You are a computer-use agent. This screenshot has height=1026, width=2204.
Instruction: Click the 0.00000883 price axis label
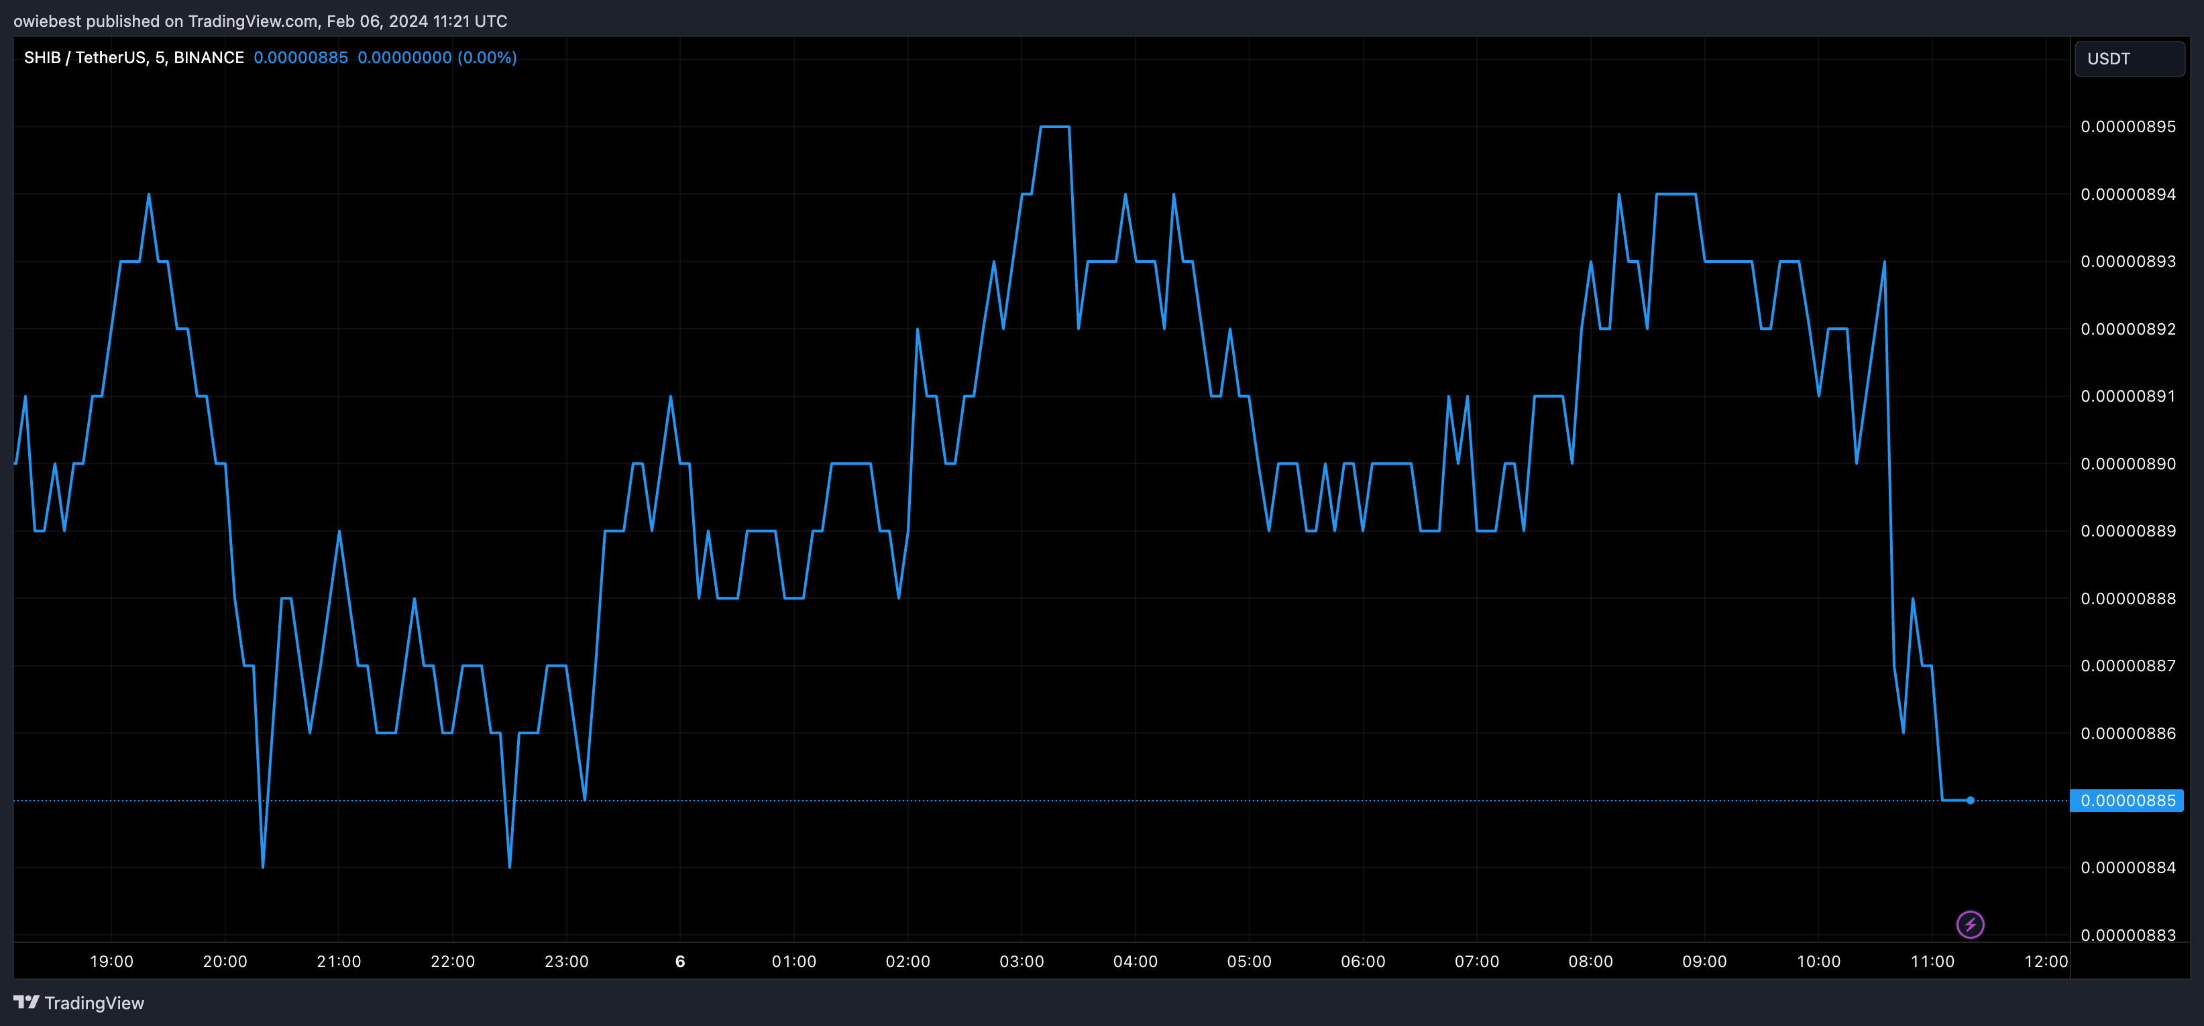coord(2127,934)
